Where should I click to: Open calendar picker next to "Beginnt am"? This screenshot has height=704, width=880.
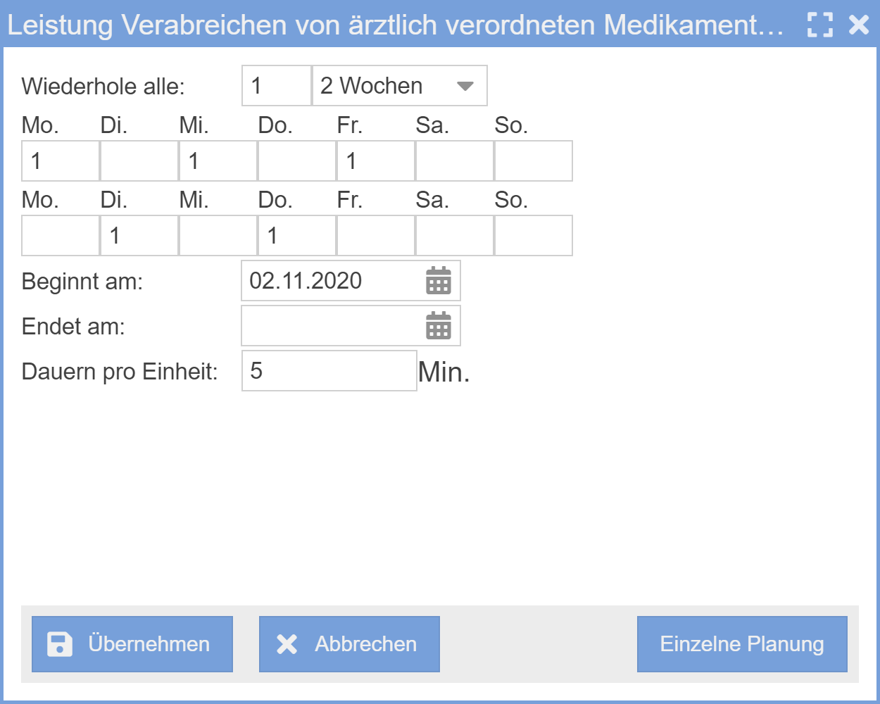coord(439,280)
